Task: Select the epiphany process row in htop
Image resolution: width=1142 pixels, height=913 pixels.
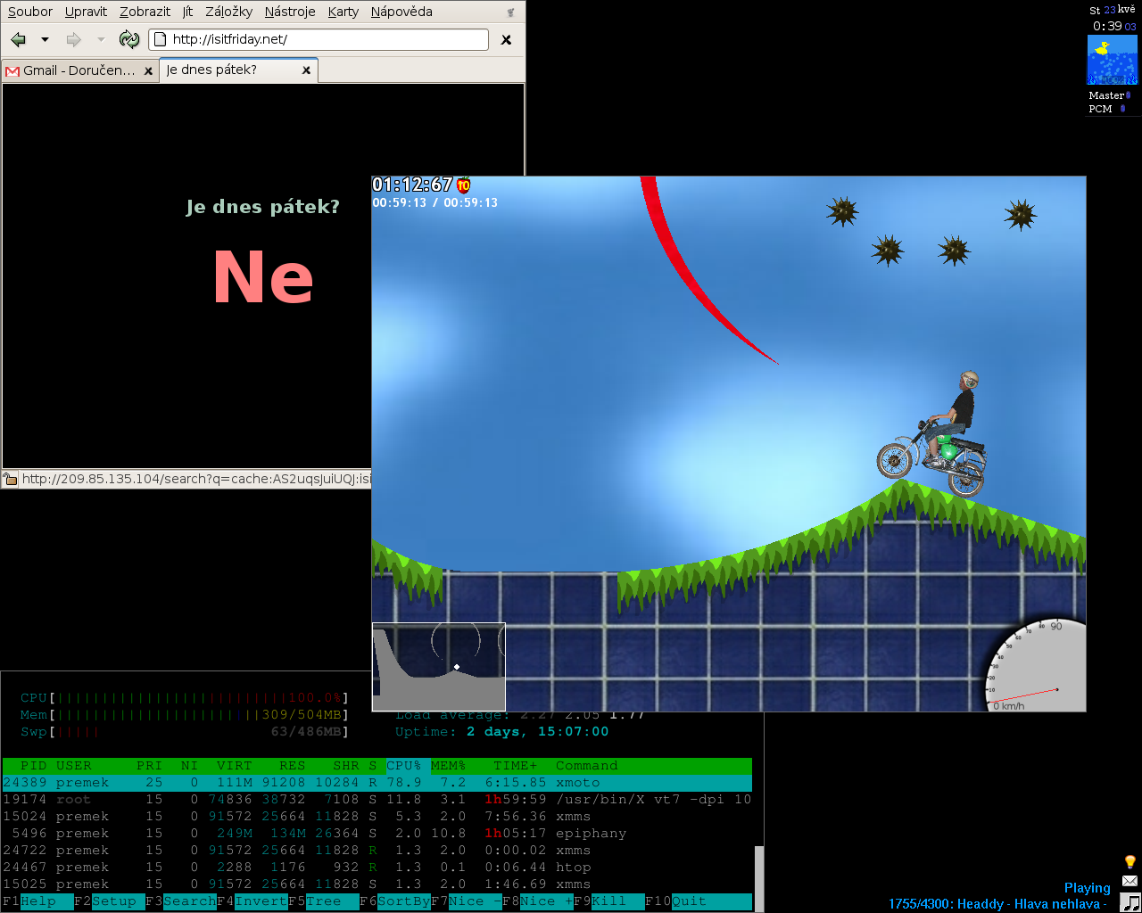Action: [377, 834]
